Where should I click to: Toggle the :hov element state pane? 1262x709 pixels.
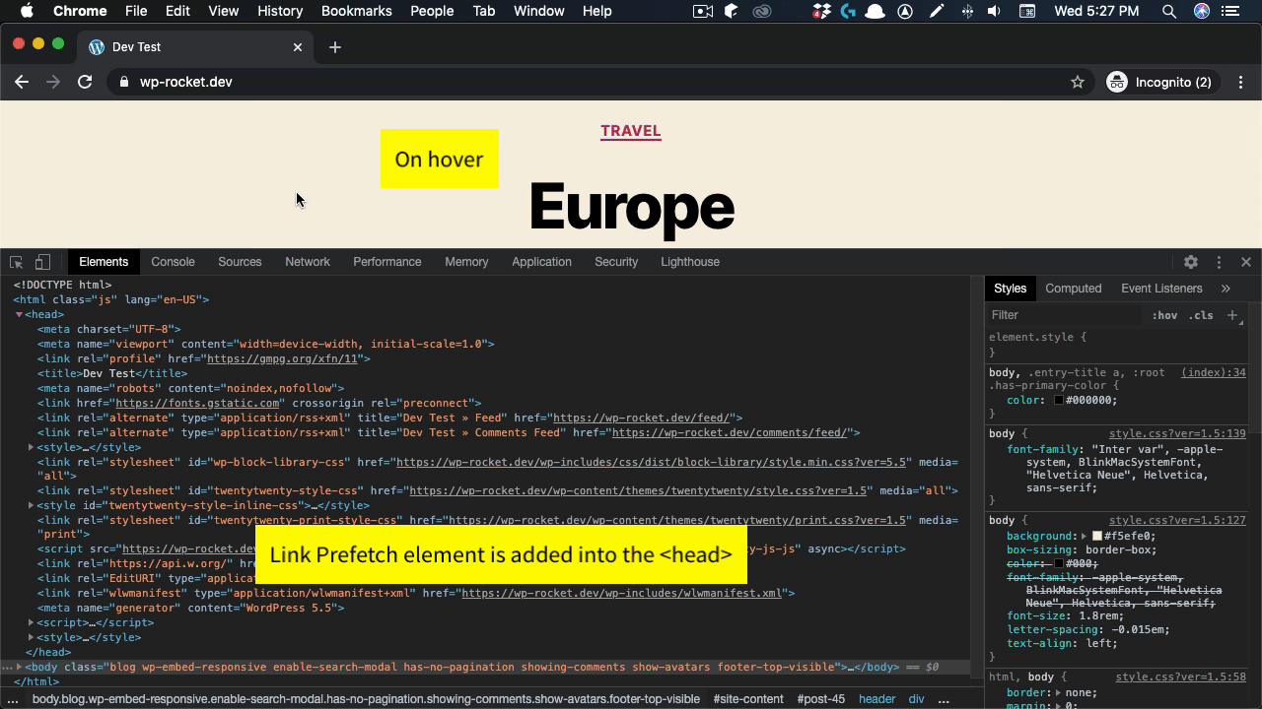pyautogui.click(x=1164, y=315)
